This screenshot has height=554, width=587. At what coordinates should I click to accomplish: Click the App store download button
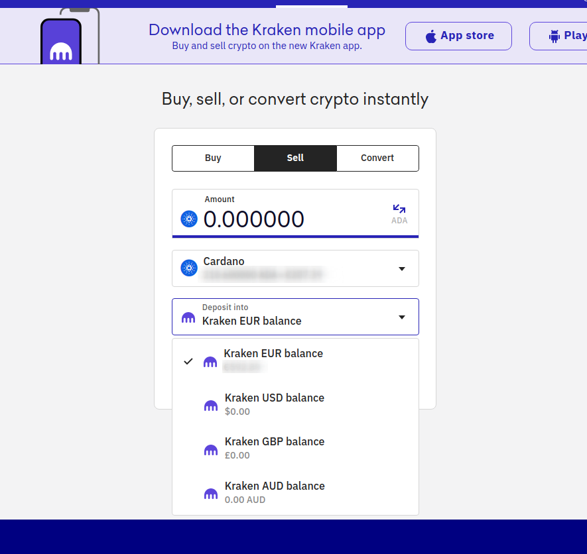pos(458,36)
